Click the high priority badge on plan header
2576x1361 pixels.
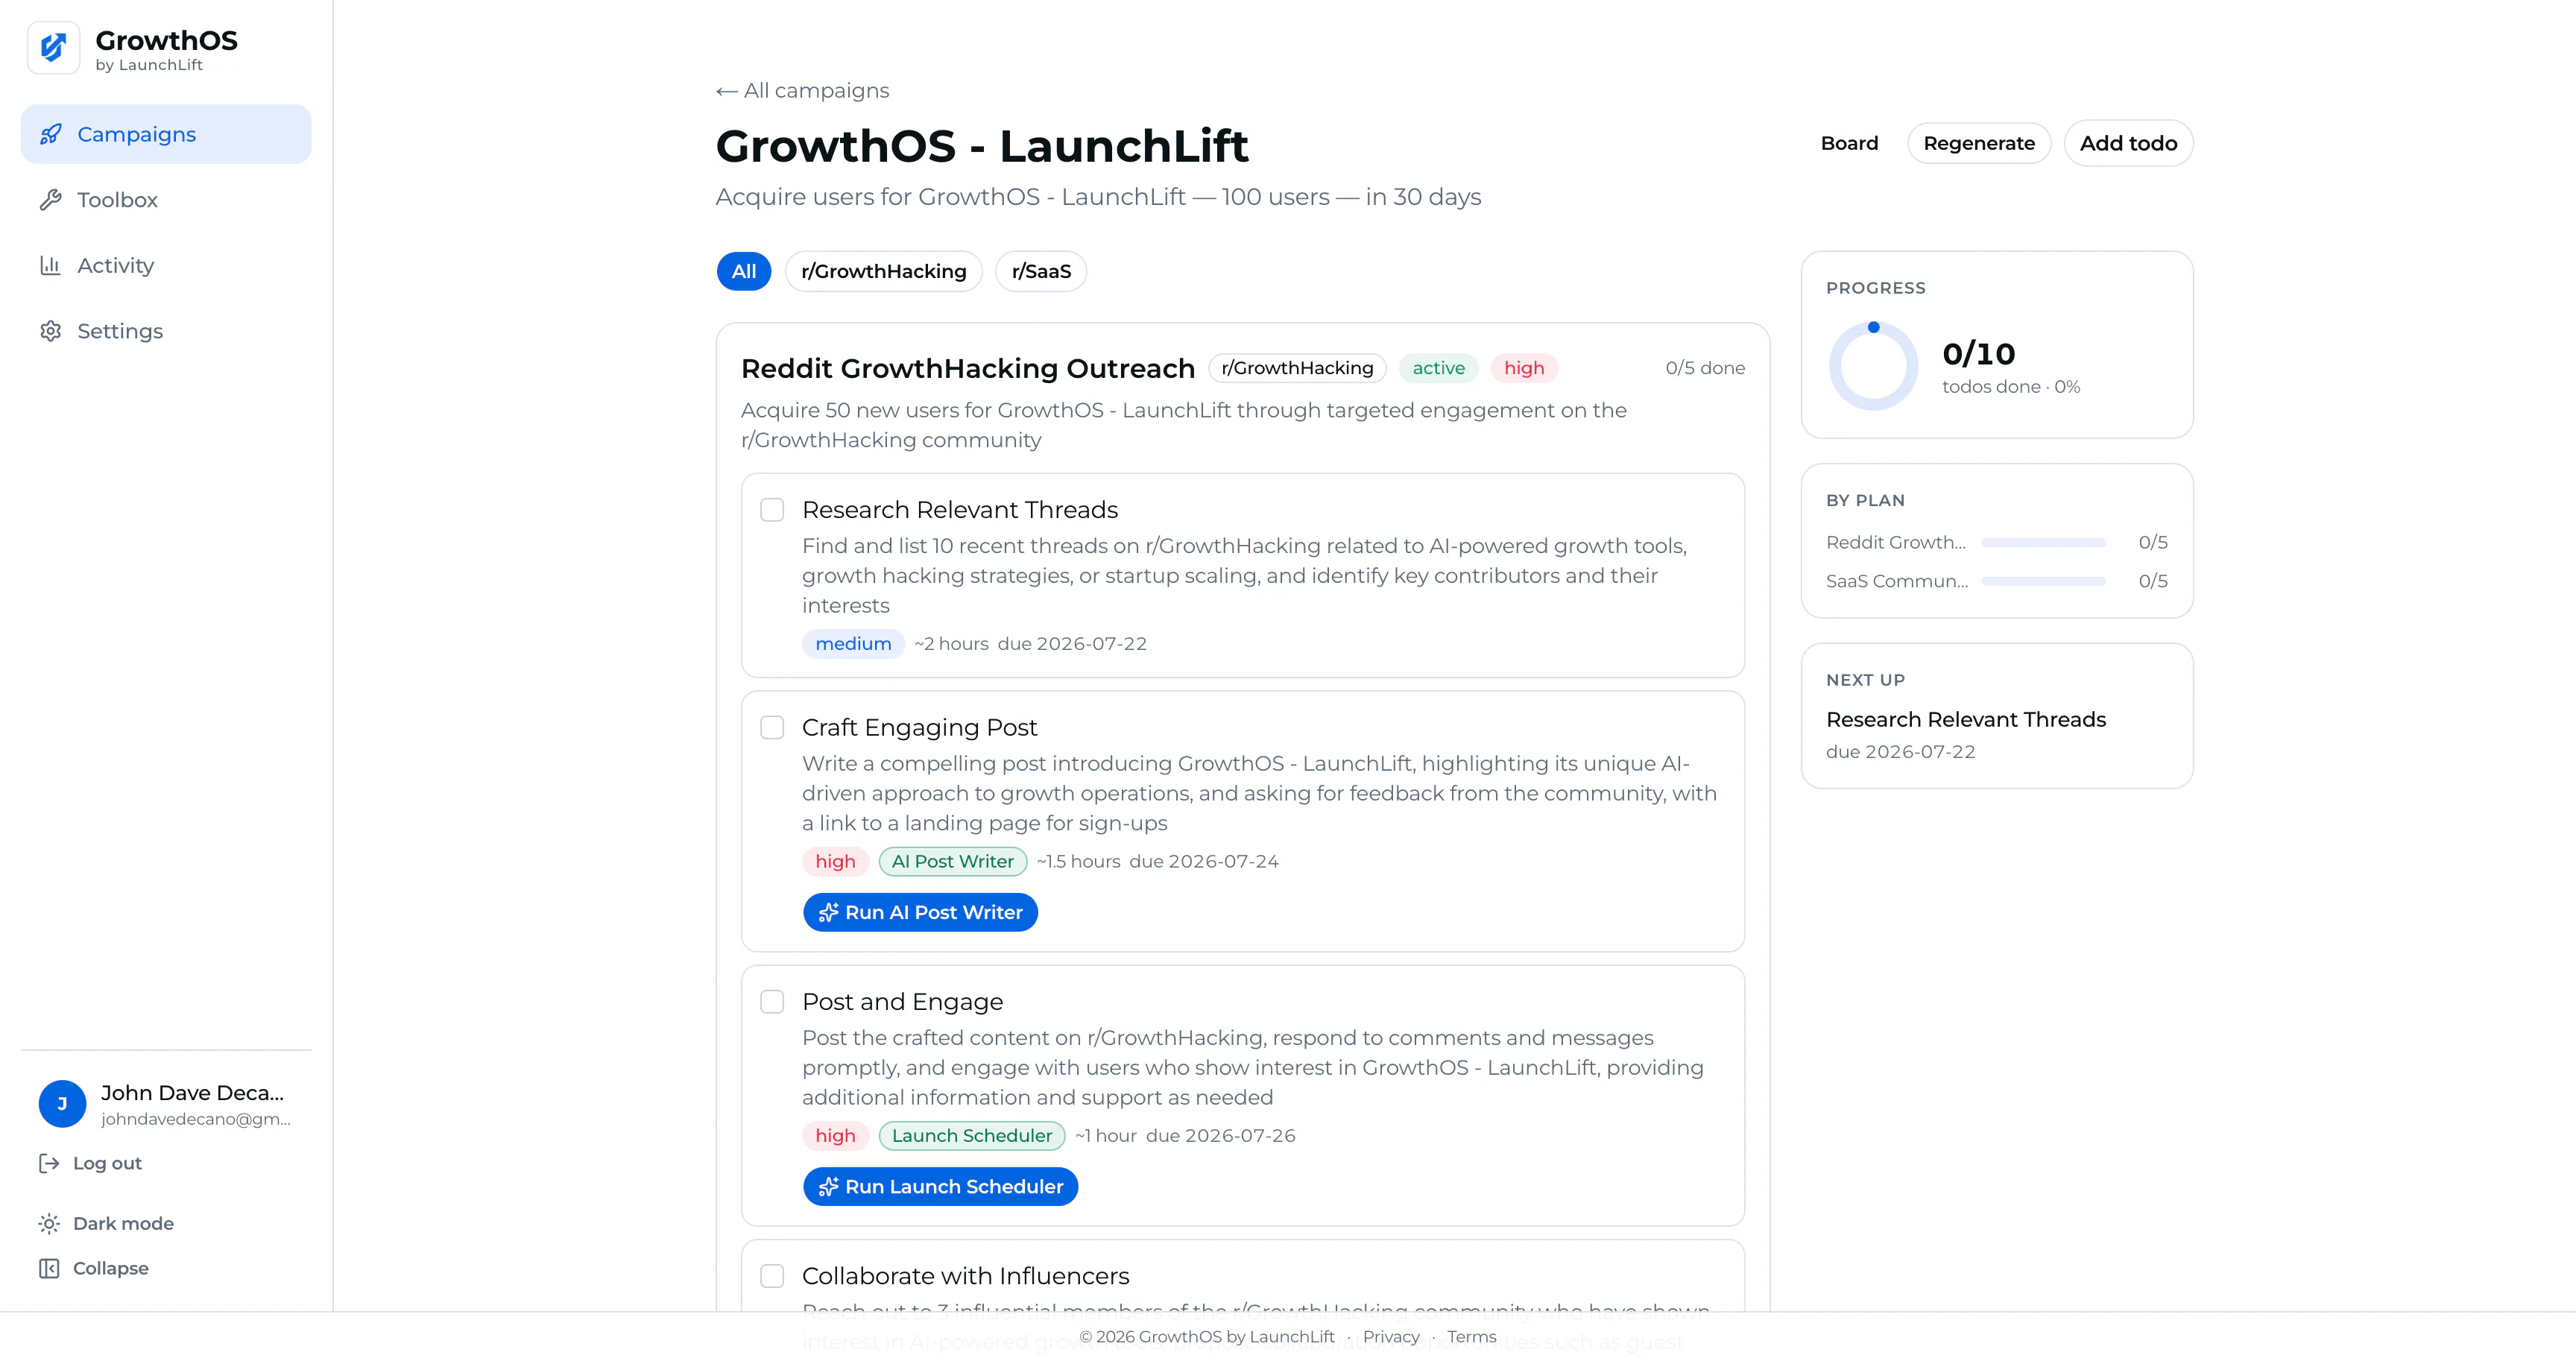(x=1524, y=368)
